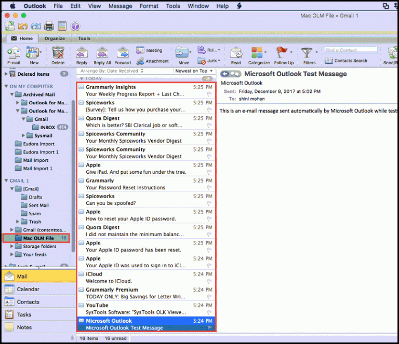The width and height of the screenshot is (399, 344).
Task: Switch to the Tools ribbon tab
Action: [84, 38]
